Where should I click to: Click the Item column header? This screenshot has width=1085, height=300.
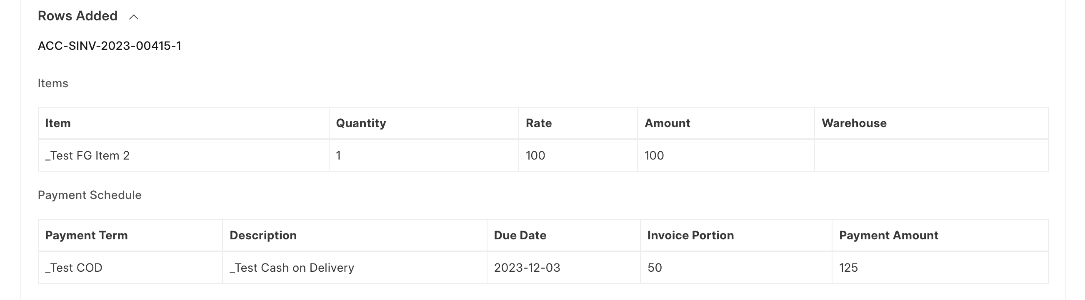coord(57,123)
